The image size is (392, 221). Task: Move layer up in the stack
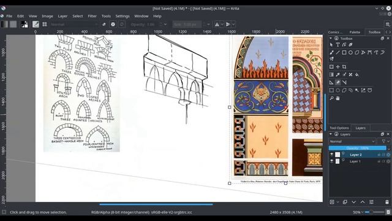[x=363, y=202]
